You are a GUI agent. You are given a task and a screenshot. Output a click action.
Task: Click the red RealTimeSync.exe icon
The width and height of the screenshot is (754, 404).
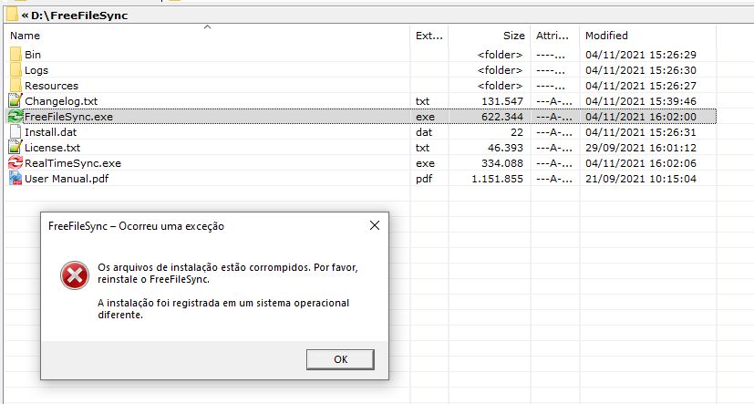point(15,163)
